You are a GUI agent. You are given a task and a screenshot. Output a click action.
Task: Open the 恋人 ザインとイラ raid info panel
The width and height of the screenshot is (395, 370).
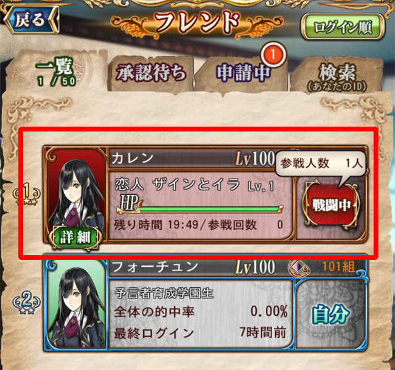pyautogui.click(x=201, y=205)
